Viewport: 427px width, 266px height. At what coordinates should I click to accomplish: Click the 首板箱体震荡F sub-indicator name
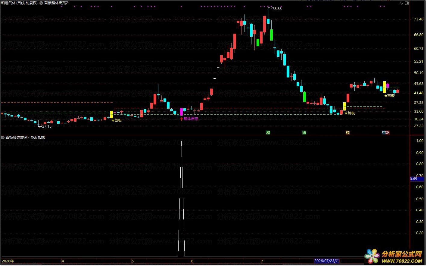17,138
